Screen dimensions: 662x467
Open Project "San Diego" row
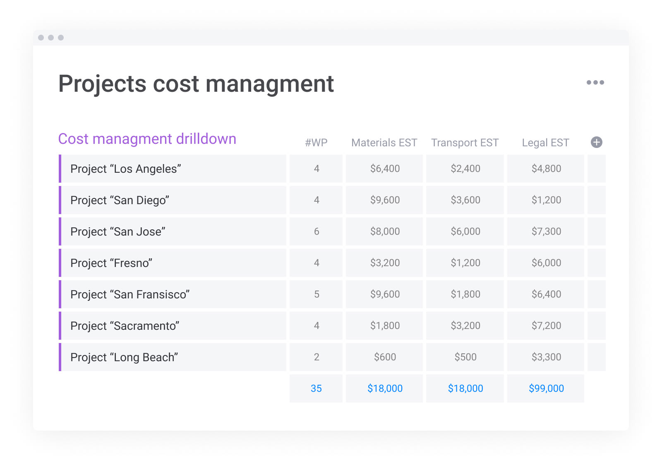tap(173, 200)
